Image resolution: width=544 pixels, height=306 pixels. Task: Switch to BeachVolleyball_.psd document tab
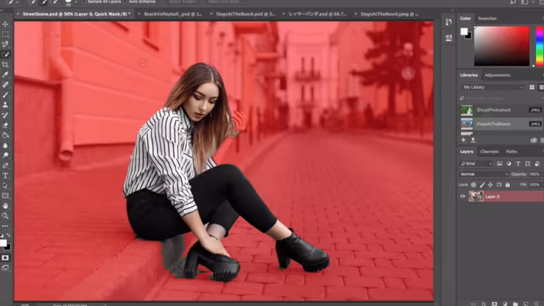[x=173, y=14]
